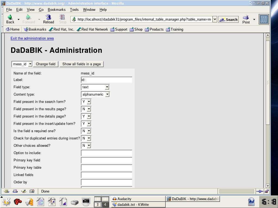The height and width of the screenshot is (208, 278).
Task: Click the page's vertical scrollbar down arrow
Action: 268,186
